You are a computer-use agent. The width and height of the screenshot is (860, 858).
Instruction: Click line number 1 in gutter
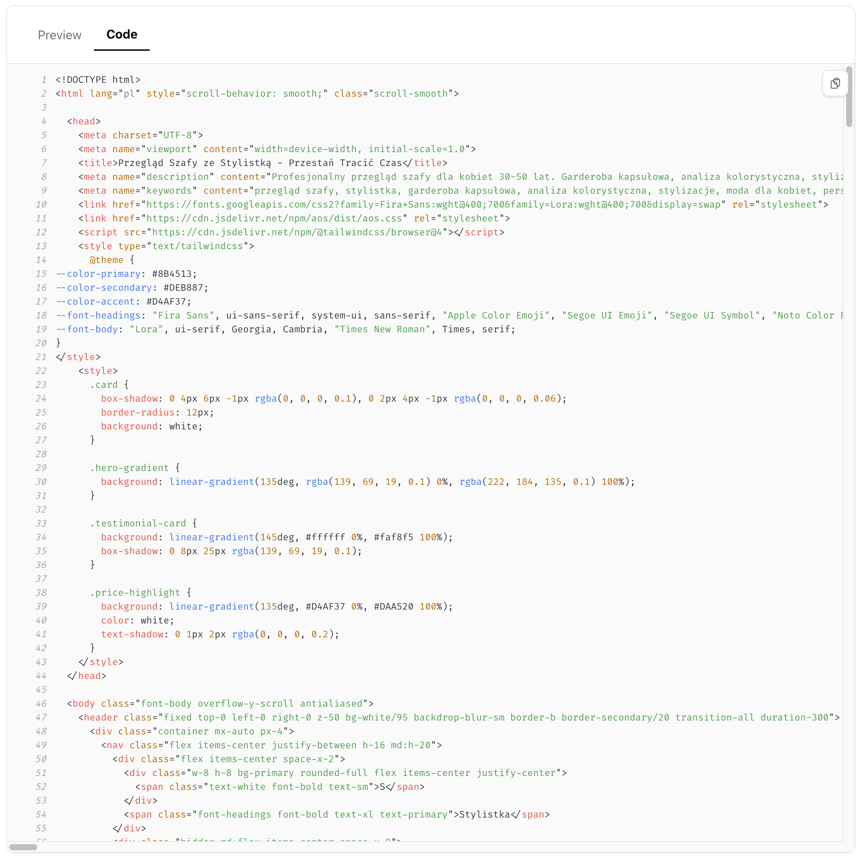[x=44, y=80]
